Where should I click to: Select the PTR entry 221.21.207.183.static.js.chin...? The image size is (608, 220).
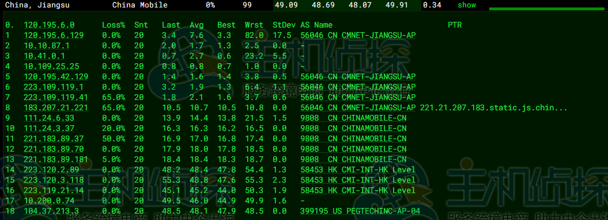[x=494, y=107]
